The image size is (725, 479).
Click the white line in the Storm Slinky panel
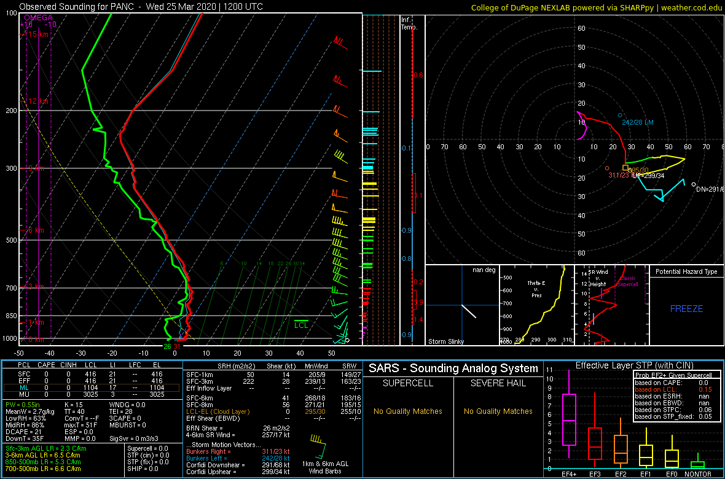tap(469, 311)
